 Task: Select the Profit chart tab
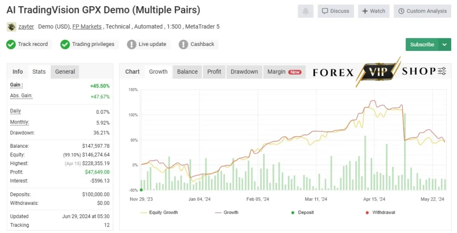[x=214, y=72]
